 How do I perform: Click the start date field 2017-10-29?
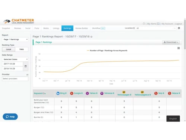tap(13, 64)
